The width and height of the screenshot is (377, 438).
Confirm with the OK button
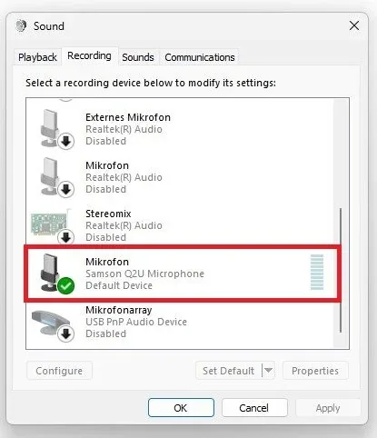point(181,408)
